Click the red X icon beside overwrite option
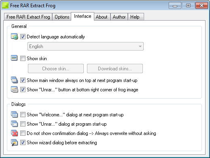This screenshot has width=210, height=158. tap(14, 133)
